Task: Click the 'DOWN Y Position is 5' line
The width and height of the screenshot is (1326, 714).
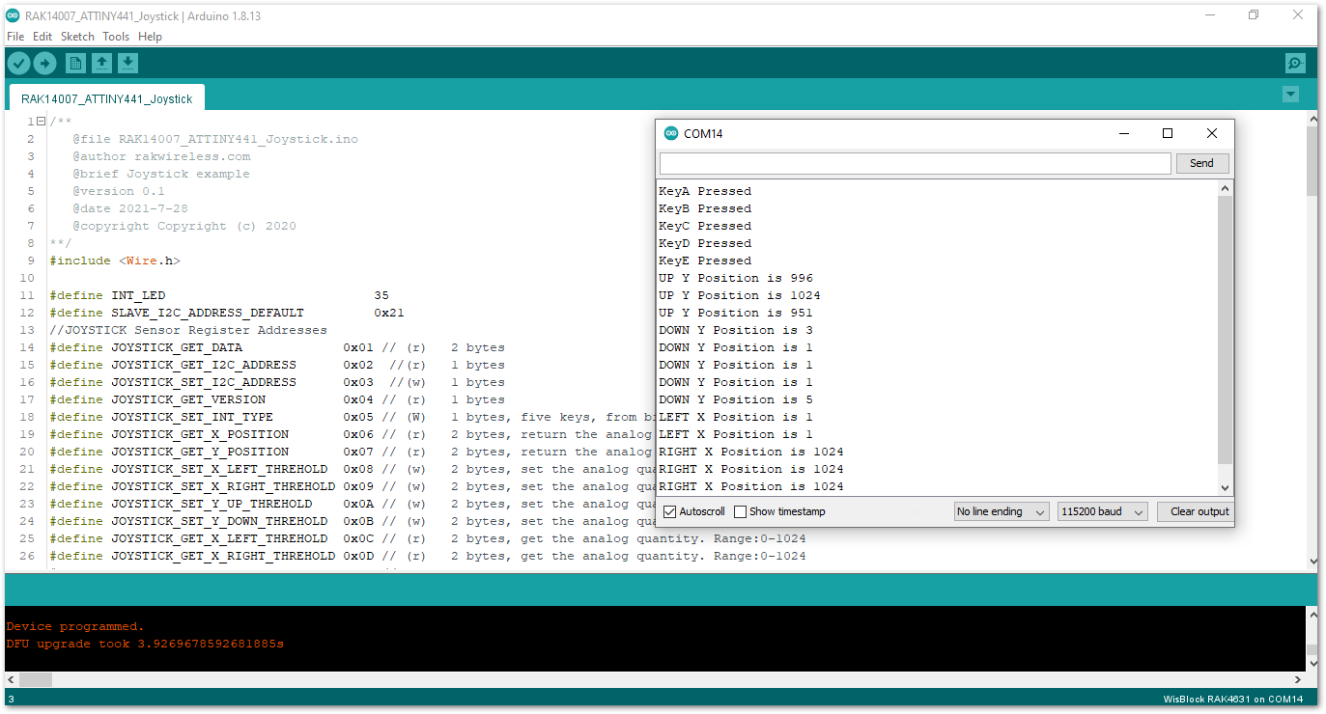Action: [736, 399]
